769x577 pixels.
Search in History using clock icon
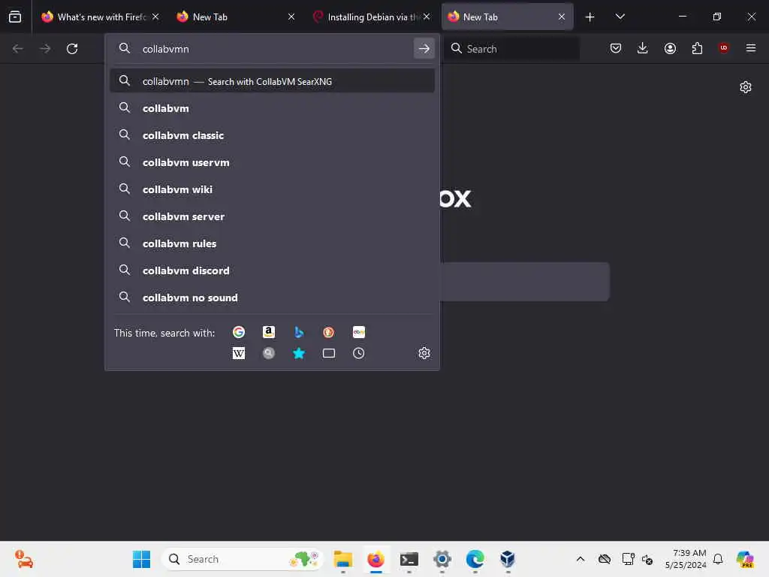358,353
